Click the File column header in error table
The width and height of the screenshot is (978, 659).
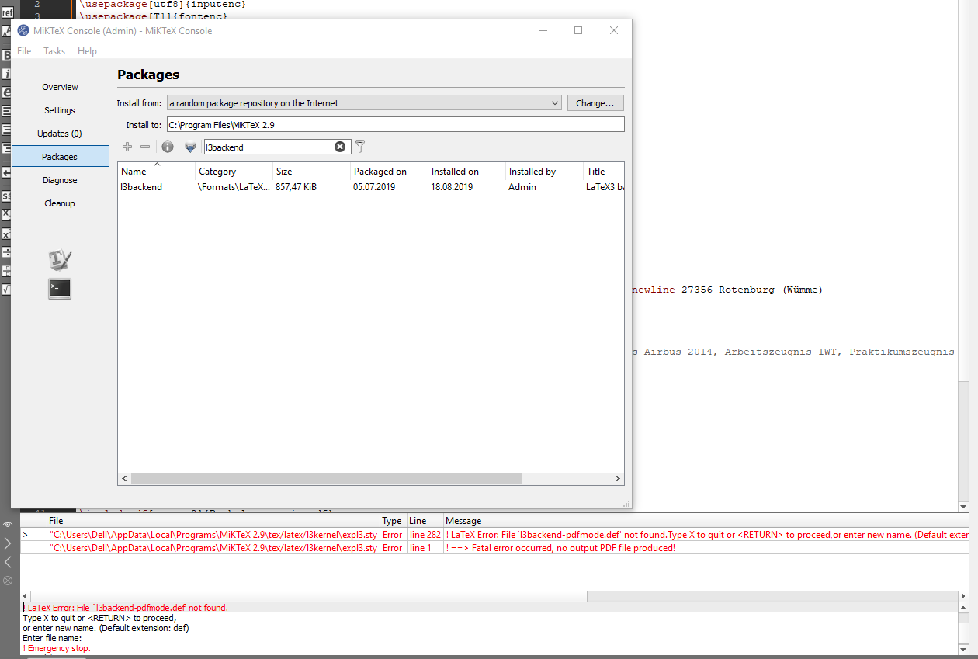tap(213, 521)
